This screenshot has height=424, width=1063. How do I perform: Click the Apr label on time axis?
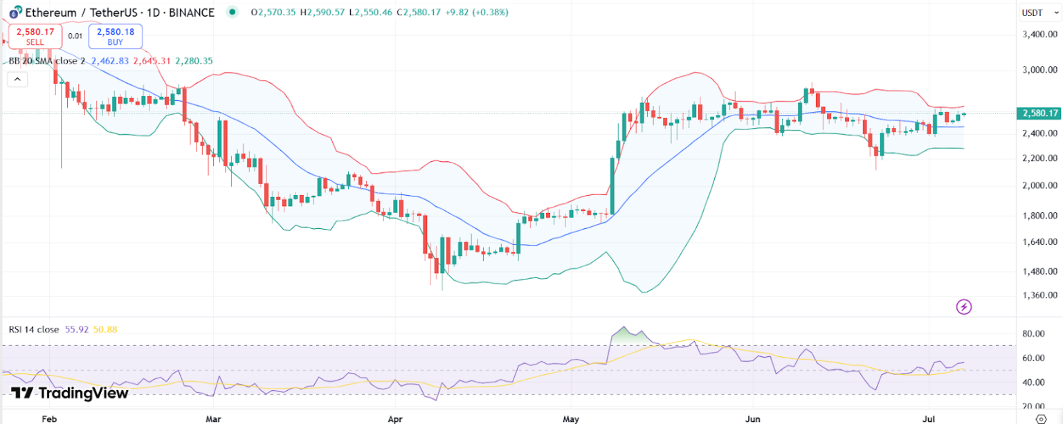pos(394,418)
